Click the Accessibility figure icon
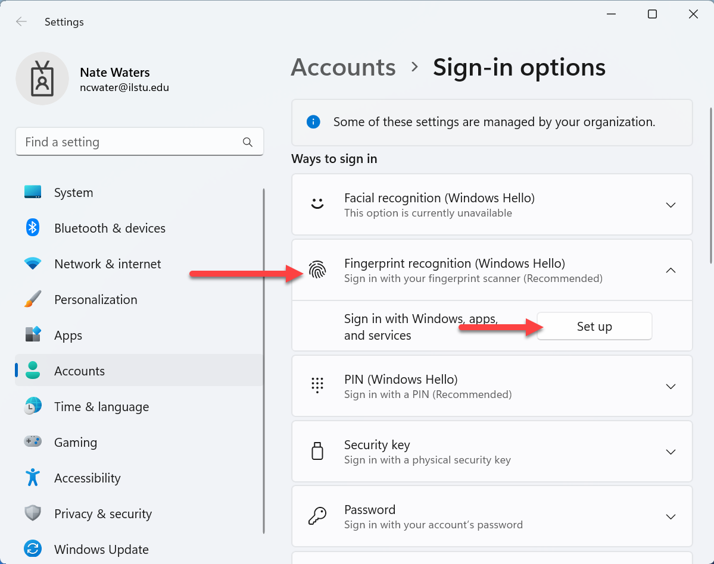 (x=33, y=478)
